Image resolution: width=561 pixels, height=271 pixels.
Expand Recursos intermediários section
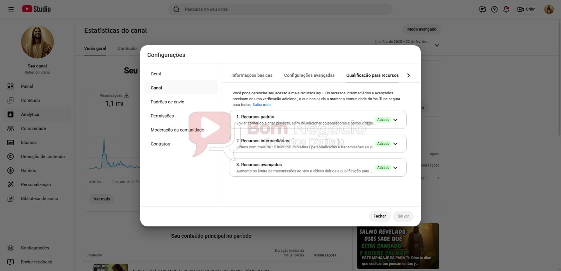(395, 144)
